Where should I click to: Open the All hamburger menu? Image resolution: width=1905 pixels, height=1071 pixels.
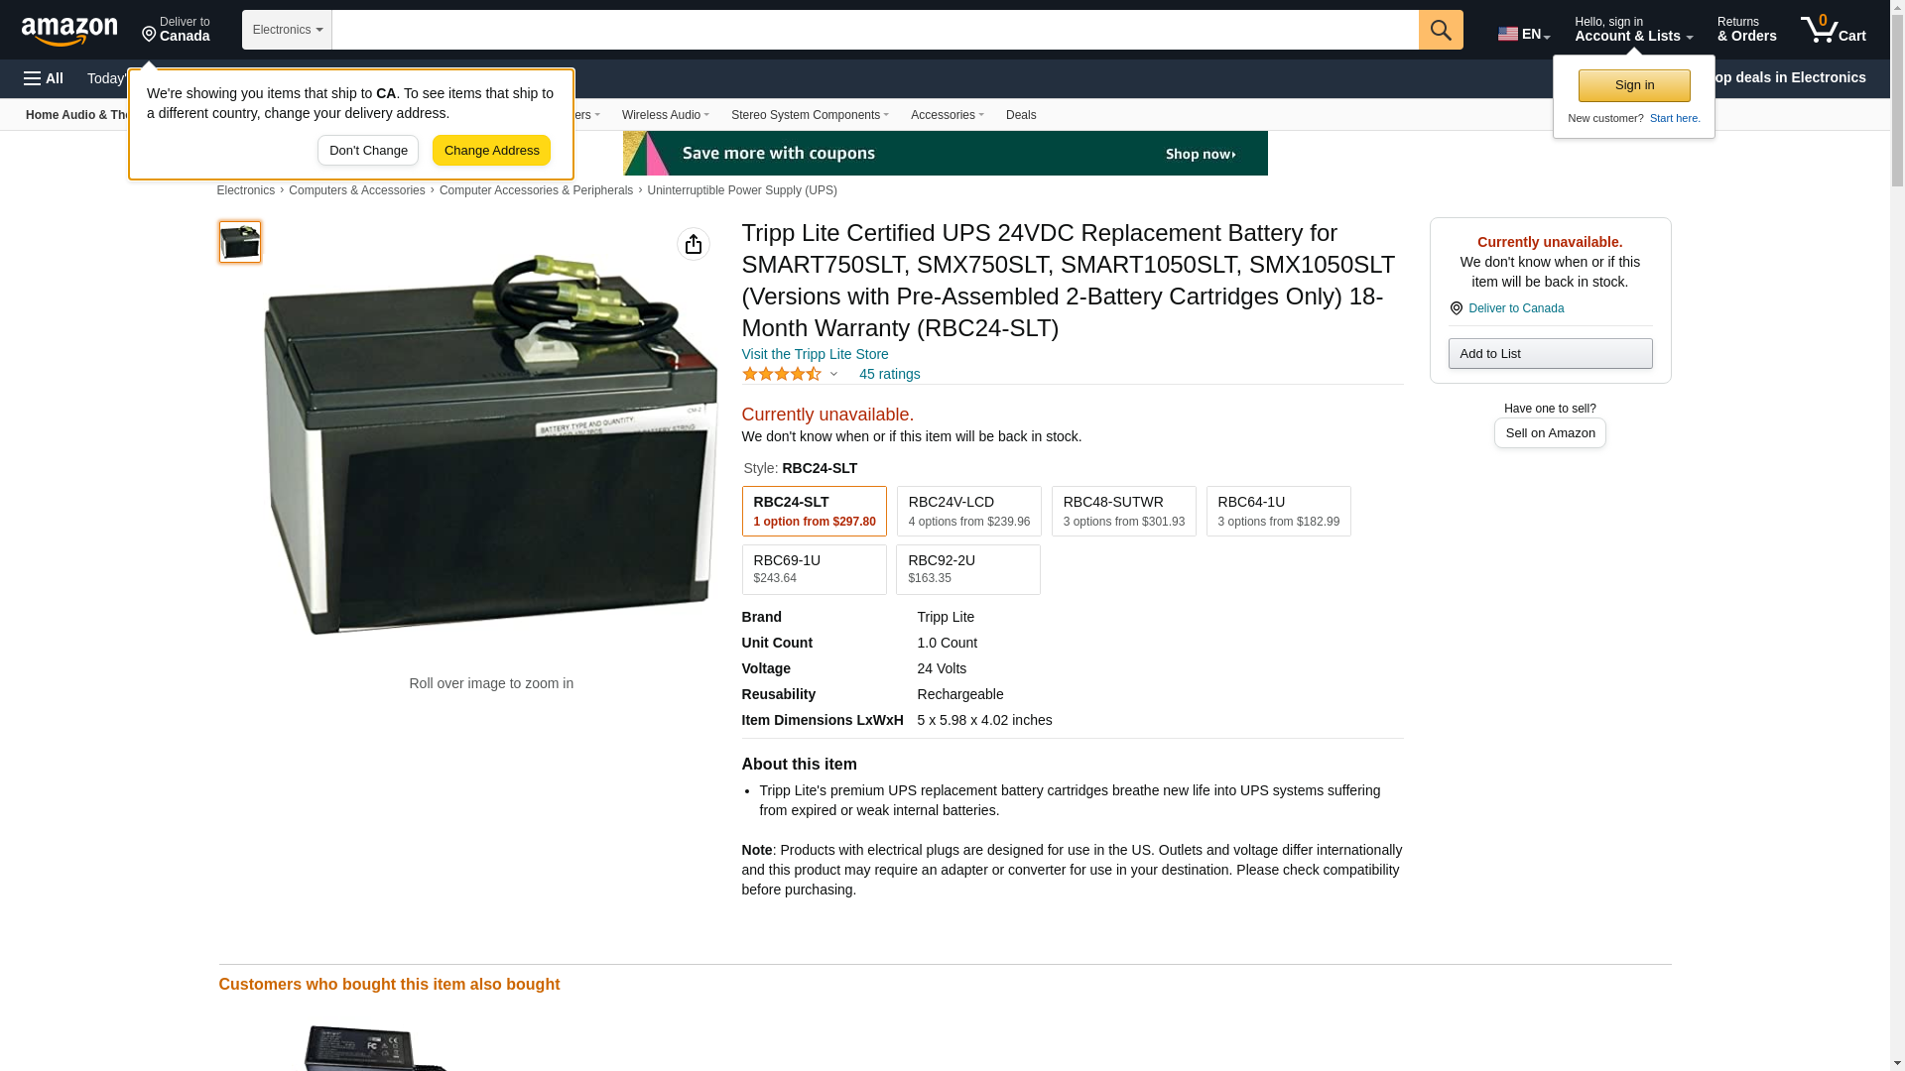[x=44, y=78]
